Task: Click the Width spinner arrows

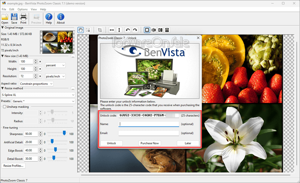Action: [x=36, y=62]
